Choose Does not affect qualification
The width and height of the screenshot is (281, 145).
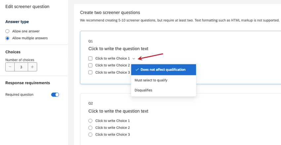[x=163, y=70]
